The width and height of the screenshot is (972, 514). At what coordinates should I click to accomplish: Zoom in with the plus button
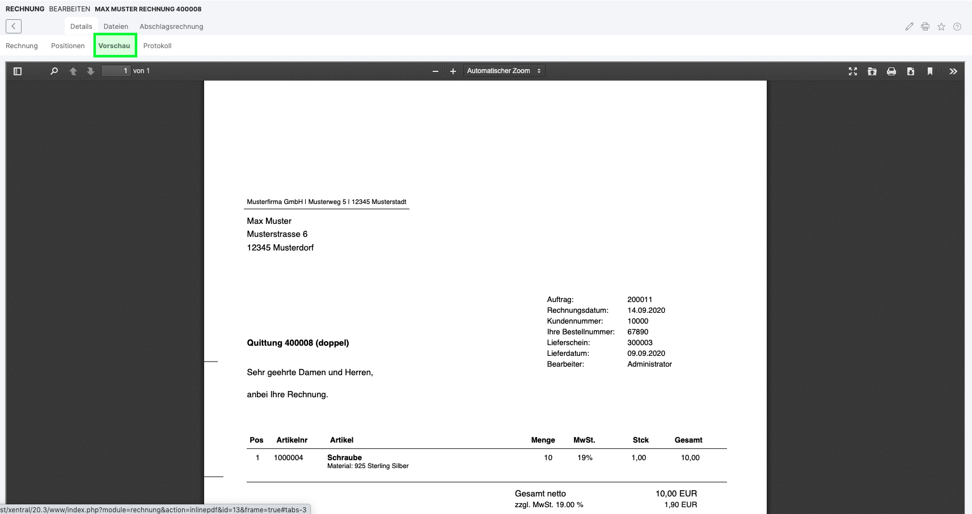[453, 71]
